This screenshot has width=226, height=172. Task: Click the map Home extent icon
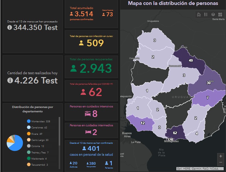pyautogui.click(x=199, y=15)
